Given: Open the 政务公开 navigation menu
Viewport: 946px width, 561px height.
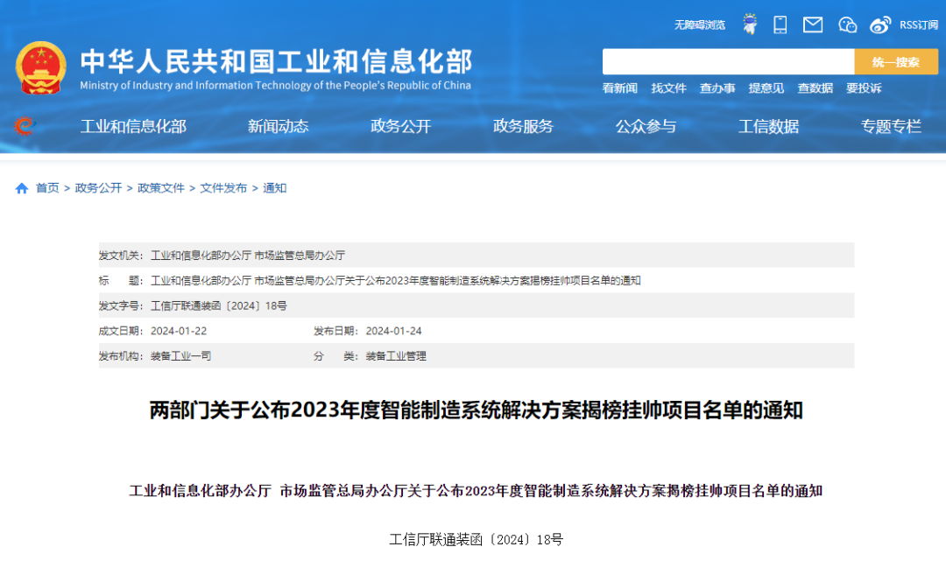Looking at the screenshot, I should (400, 126).
